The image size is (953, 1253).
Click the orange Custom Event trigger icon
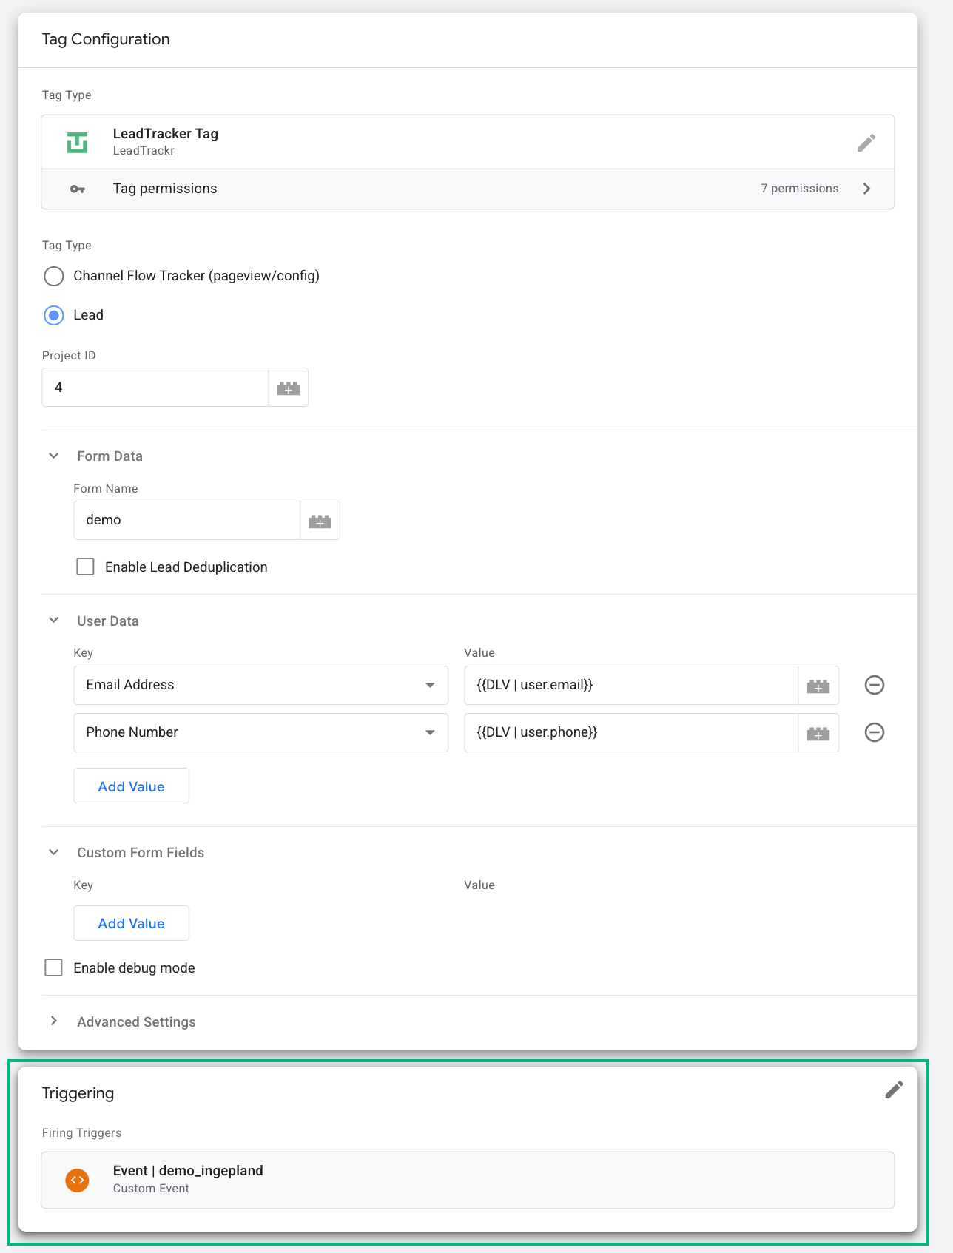77,1180
